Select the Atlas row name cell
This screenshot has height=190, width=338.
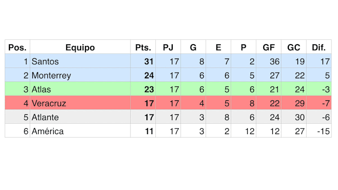(80, 90)
